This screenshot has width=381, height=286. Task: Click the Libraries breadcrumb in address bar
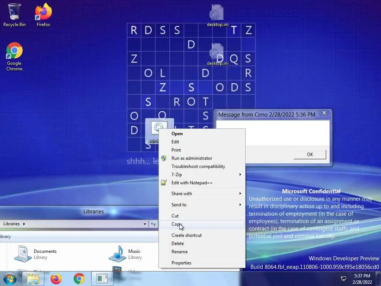12,224
